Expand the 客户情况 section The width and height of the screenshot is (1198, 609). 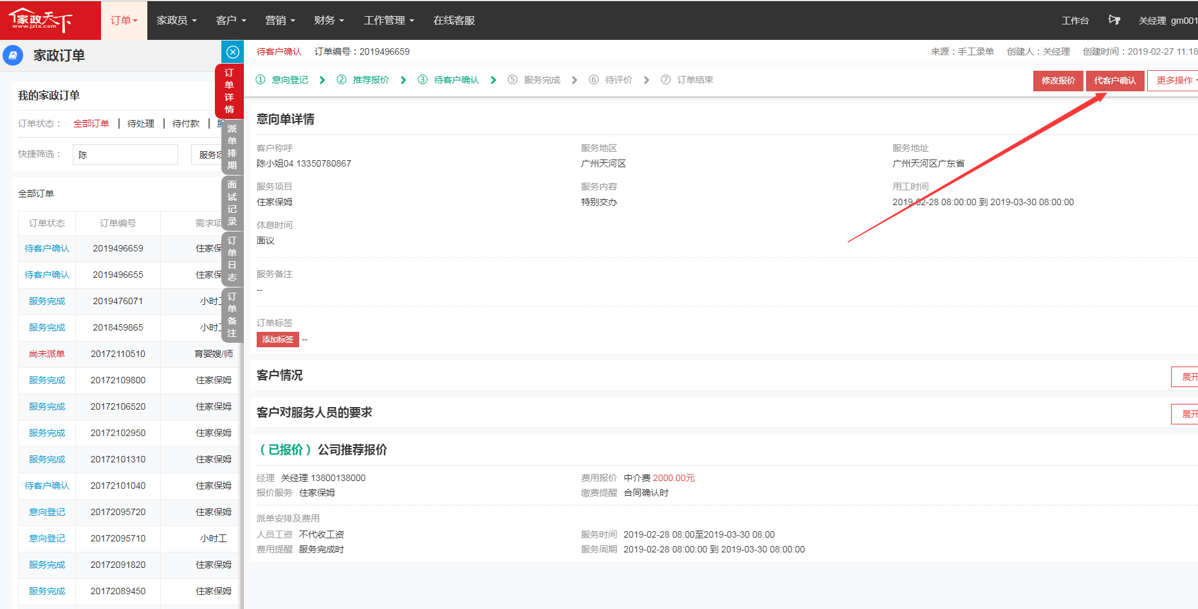coord(1185,377)
